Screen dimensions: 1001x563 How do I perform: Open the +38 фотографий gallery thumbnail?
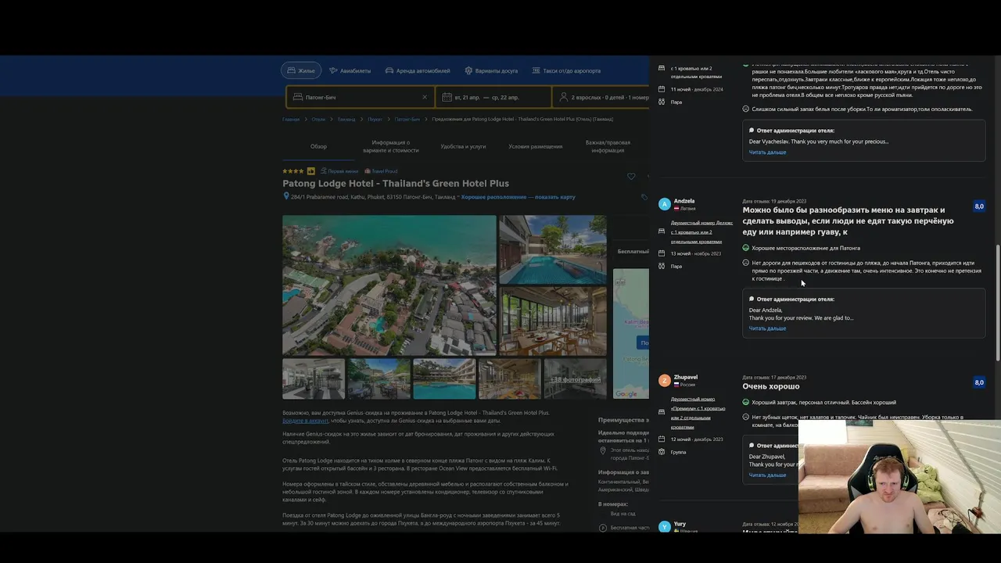(x=575, y=379)
